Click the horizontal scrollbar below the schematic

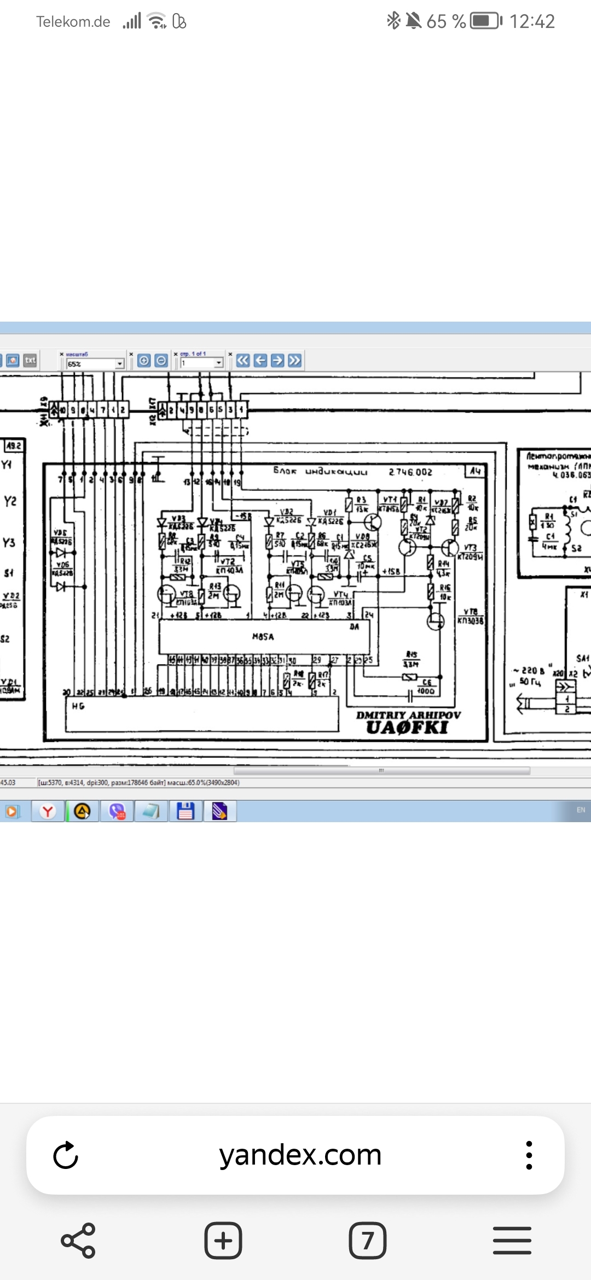[x=381, y=771]
